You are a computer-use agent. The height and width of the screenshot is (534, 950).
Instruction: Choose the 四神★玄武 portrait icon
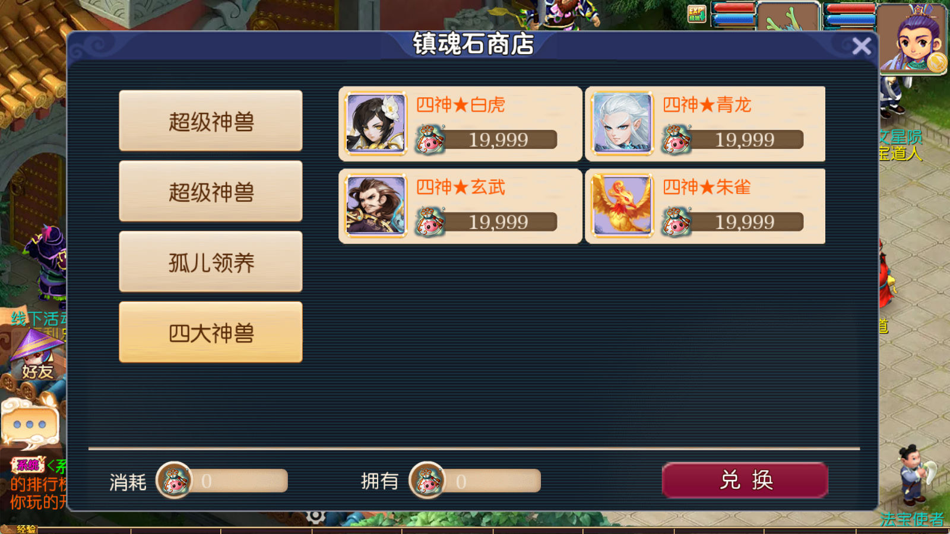375,206
